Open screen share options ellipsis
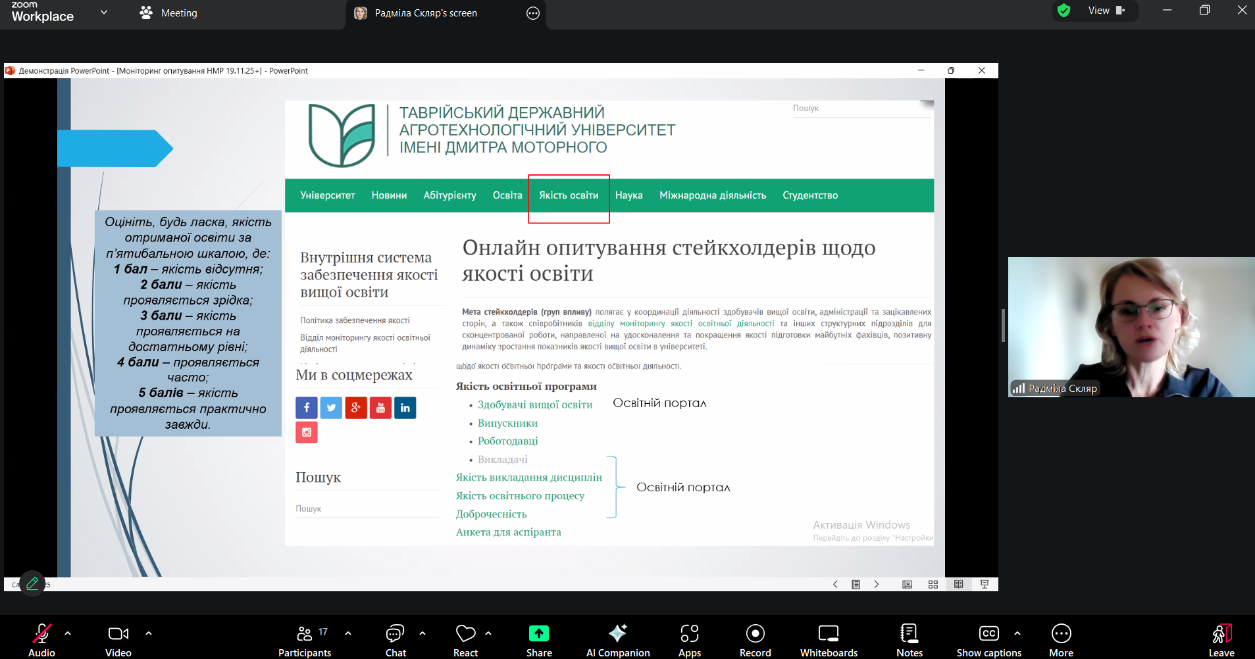Viewport: 1255px width, 659px height. click(x=533, y=13)
